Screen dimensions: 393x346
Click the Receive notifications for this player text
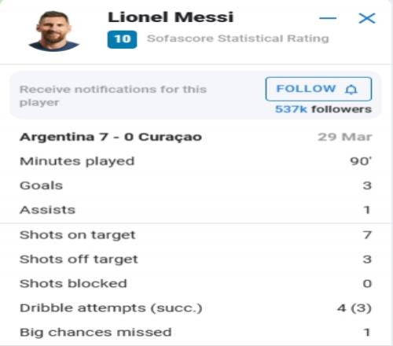113,96
